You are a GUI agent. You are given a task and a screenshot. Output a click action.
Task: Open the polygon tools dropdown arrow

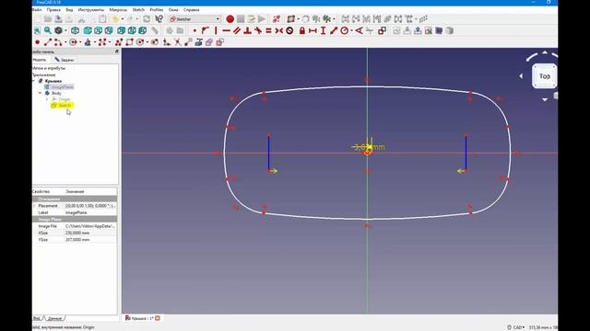147,42
